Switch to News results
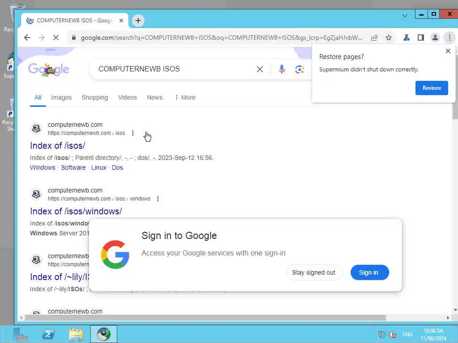 pos(154,97)
